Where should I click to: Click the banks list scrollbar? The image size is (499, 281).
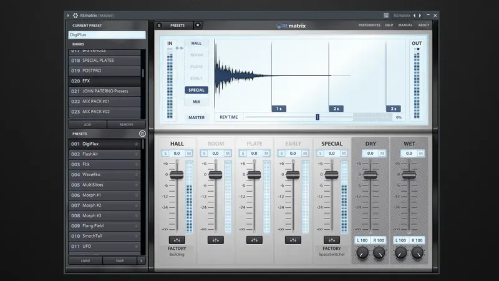pyautogui.click(x=143, y=73)
